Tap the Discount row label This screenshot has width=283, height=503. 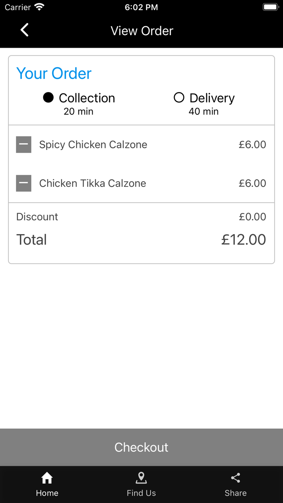tap(37, 217)
